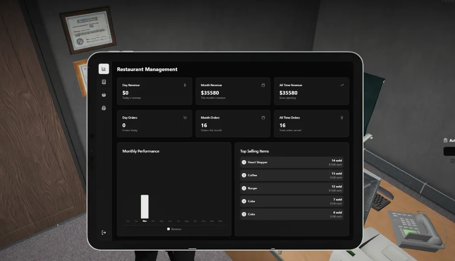455x261 pixels.
Task: Select the Heart Stopper item name
Action: click(258, 162)
